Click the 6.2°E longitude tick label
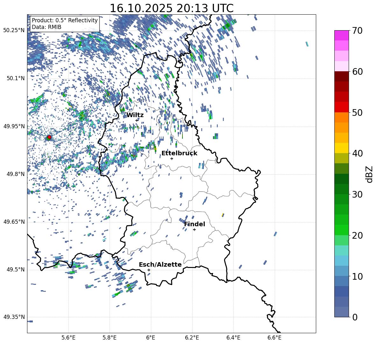 (x=192, y=338)
